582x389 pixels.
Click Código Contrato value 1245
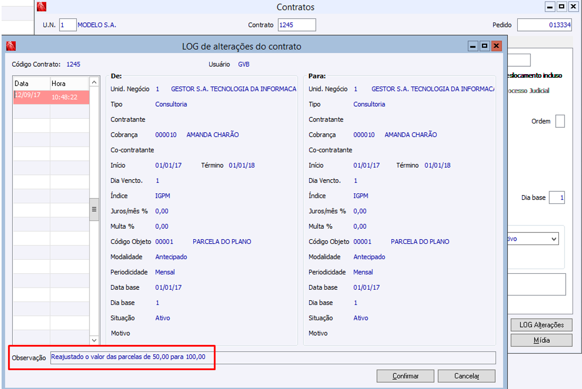tap(73, 65)
